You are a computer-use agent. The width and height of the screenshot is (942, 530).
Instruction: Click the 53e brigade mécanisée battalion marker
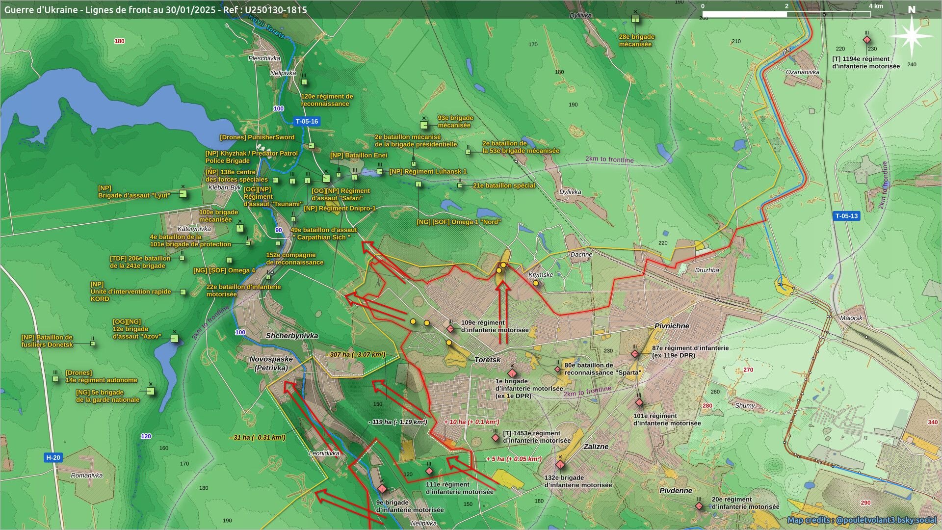click(468, 152)
